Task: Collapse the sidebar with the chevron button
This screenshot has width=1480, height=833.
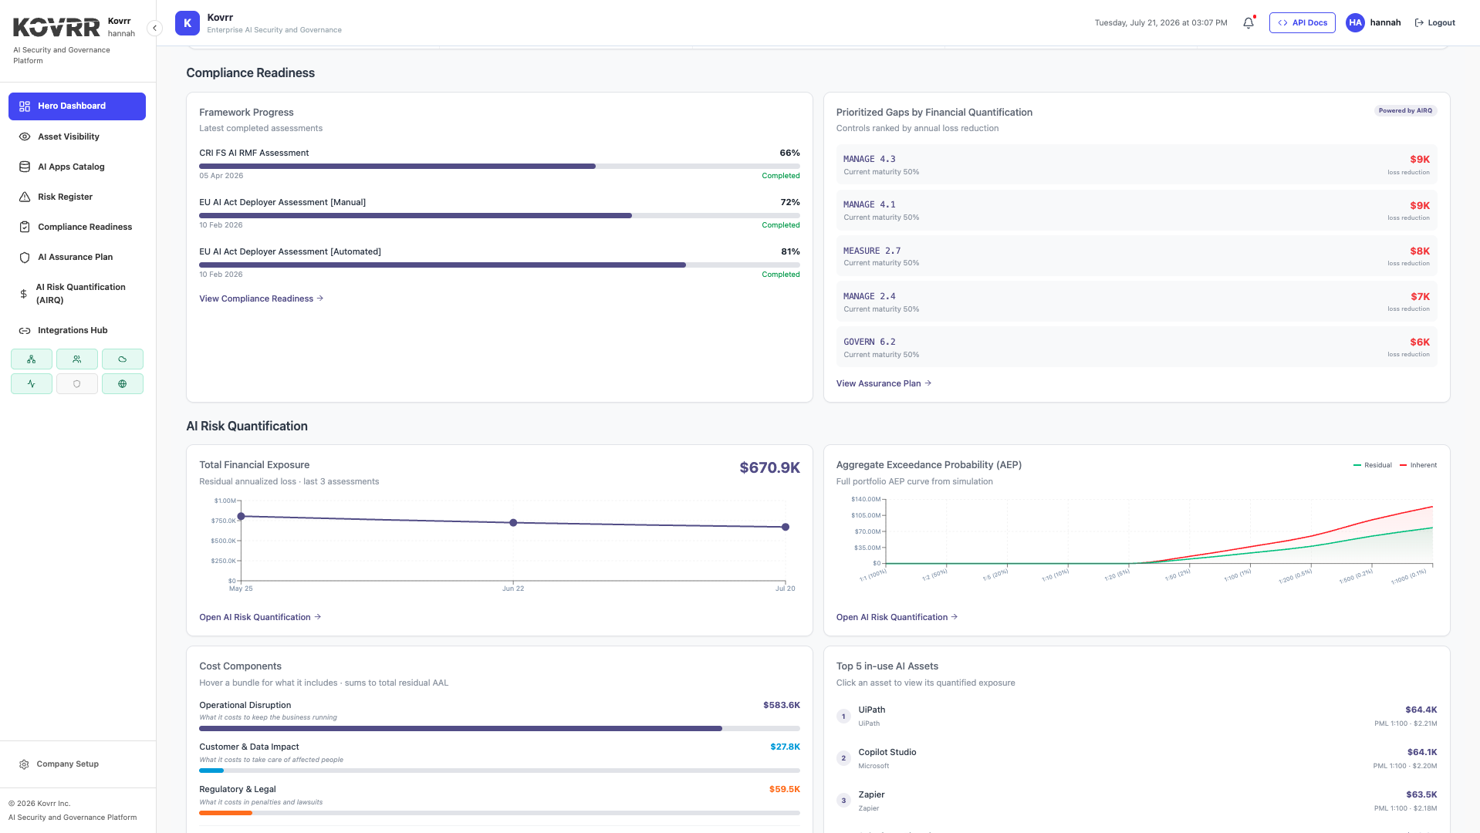Action: [154, 28]
